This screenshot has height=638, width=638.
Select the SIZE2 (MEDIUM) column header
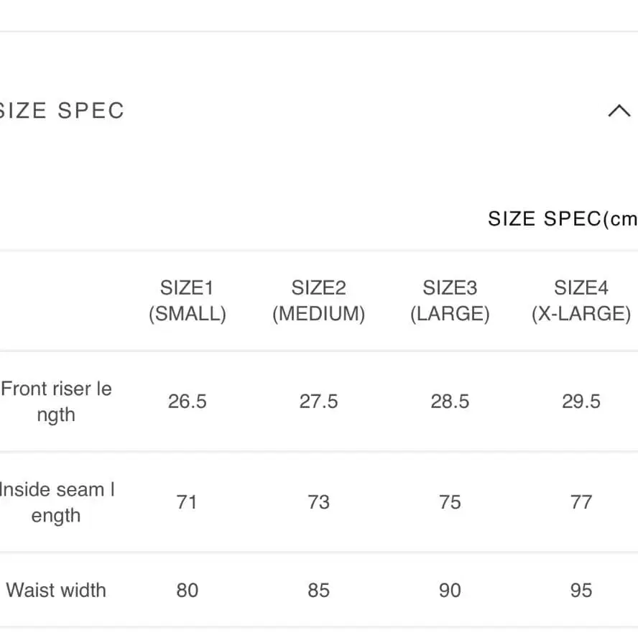click(318, 301)
